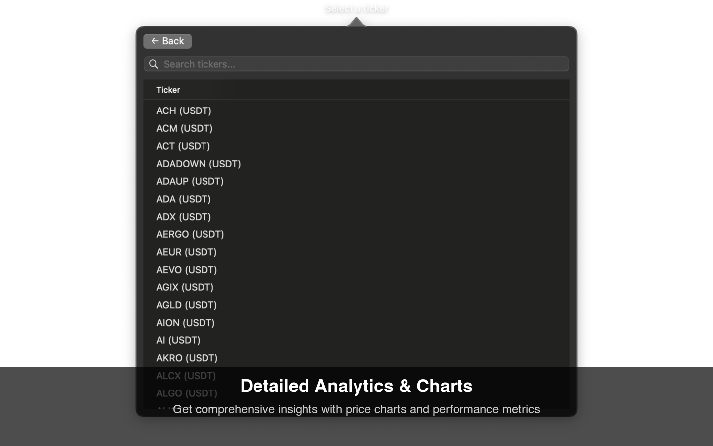Select the AKRO (USDT) ticker

356,358
